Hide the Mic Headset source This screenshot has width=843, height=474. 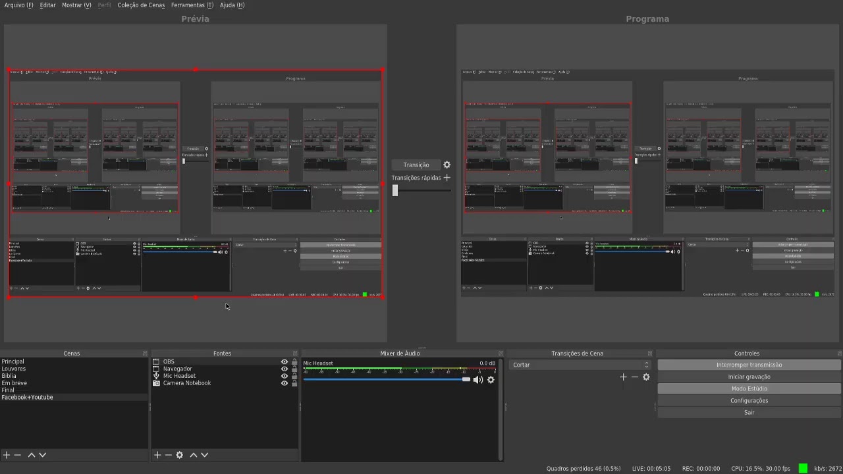pos(285,376)
